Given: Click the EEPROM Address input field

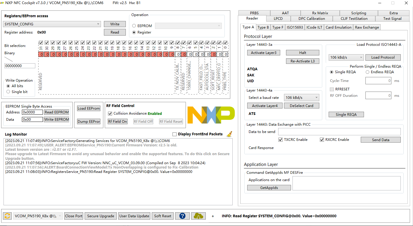Looking at the screenshot, I should (x=32, y=112).
